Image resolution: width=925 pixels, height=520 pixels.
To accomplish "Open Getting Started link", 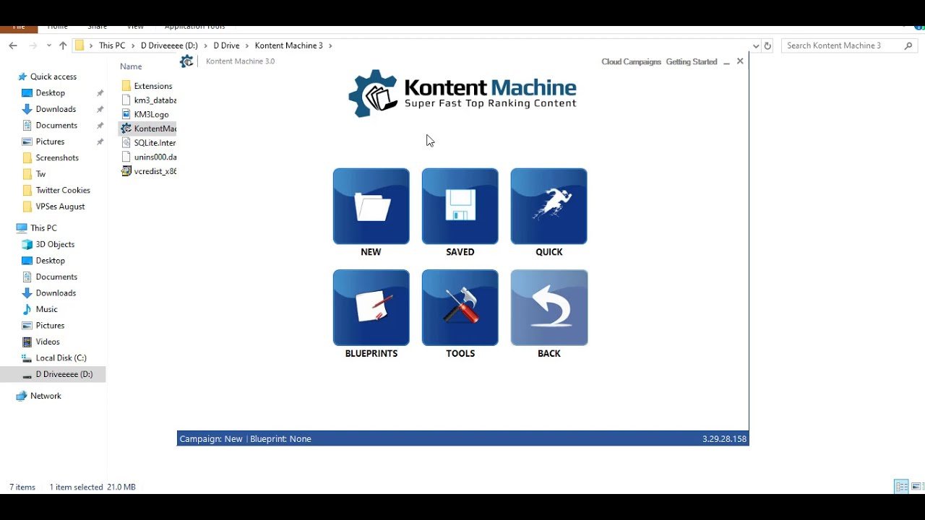I will pos(692,62).
